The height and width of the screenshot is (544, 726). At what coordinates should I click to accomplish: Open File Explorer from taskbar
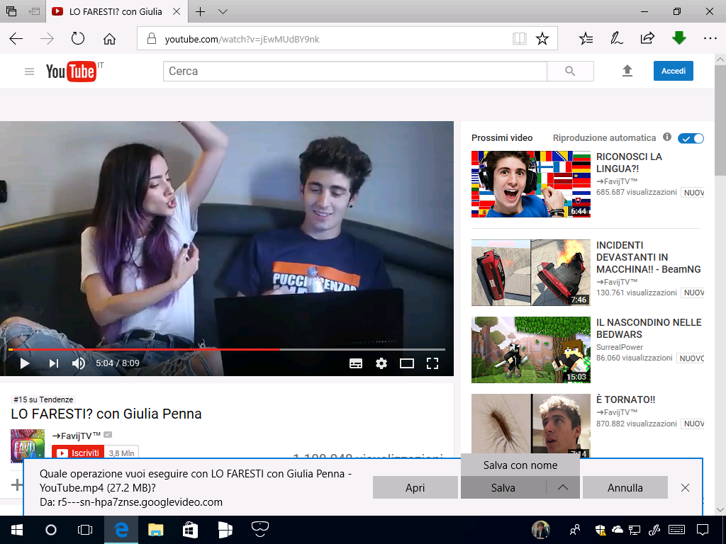click(155, 530)
